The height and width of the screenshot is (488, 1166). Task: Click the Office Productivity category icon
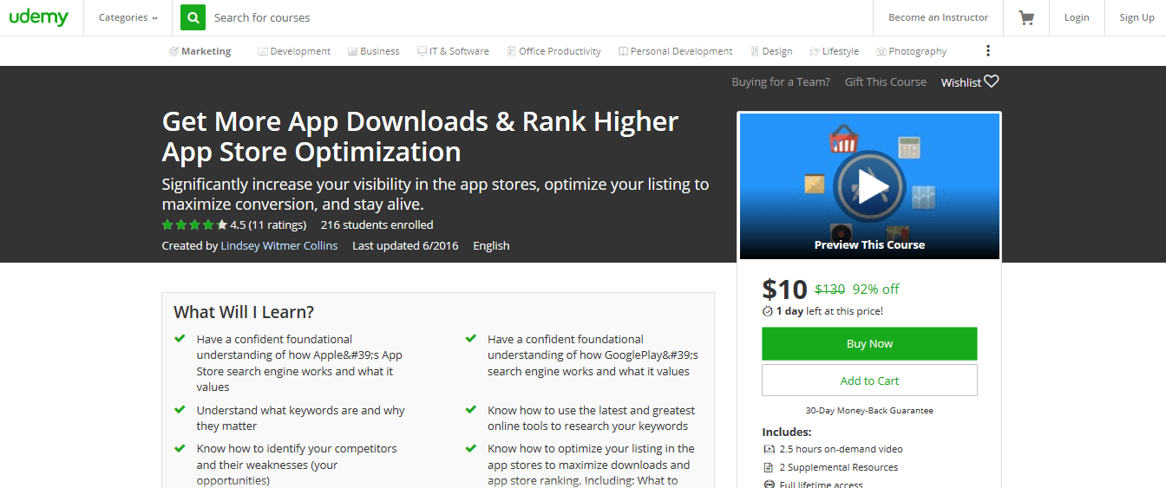pos(512,51)
